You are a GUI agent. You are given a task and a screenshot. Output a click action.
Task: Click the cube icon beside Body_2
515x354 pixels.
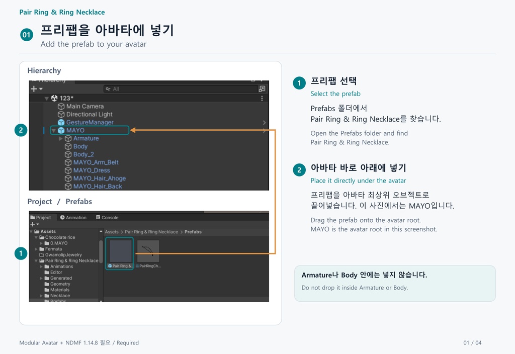tap(68, 154)
